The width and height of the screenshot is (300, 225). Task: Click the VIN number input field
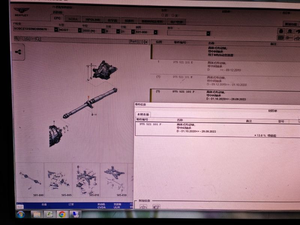[34, 28]
